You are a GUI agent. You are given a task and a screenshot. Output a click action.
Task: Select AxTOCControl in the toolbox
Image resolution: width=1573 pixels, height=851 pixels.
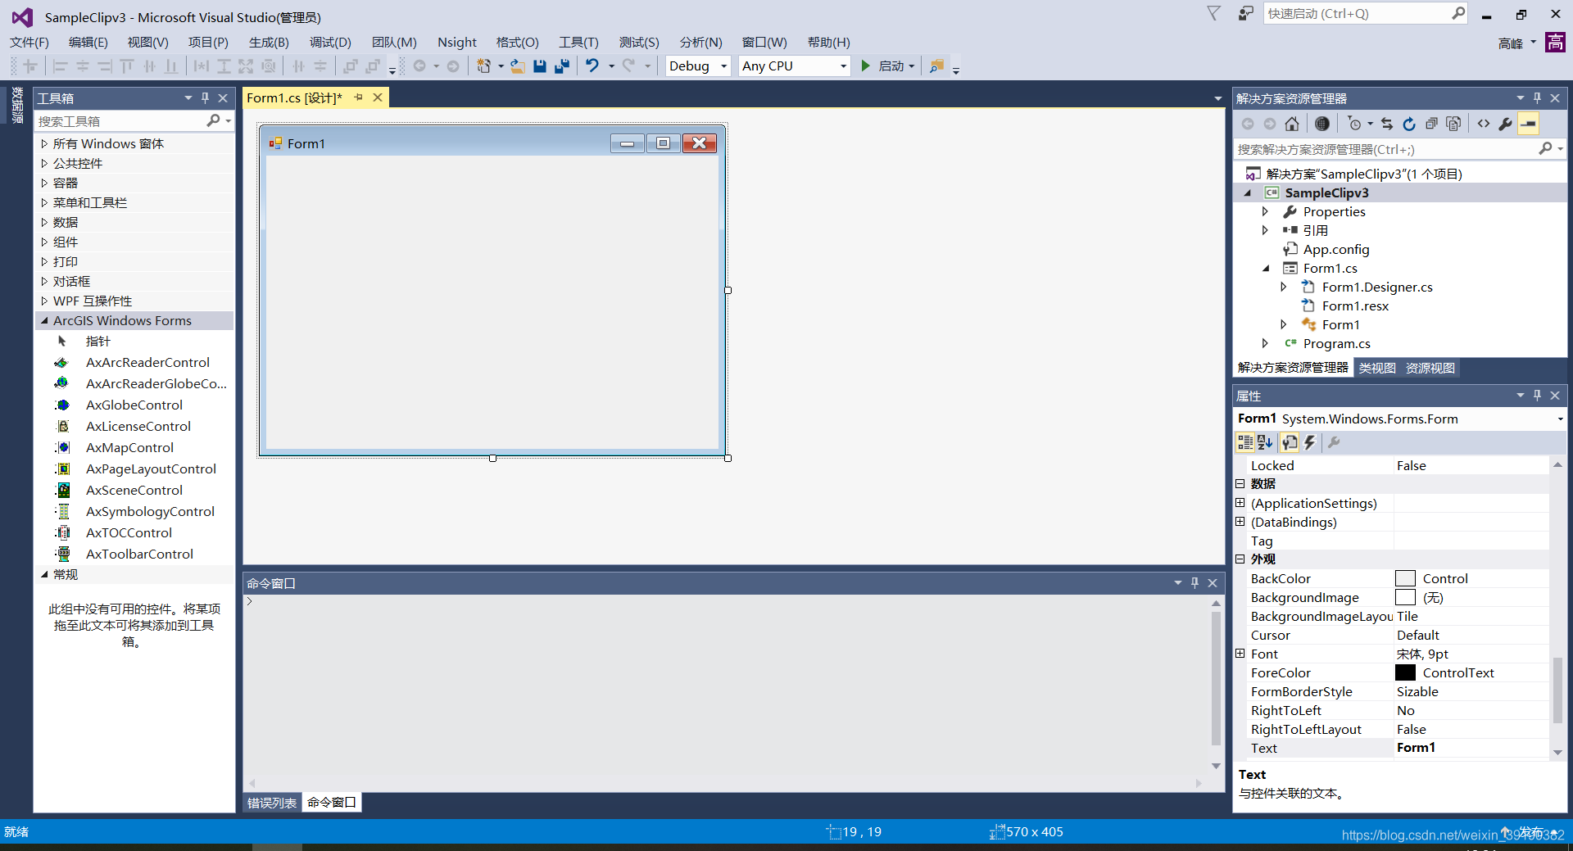click(129, 532)
